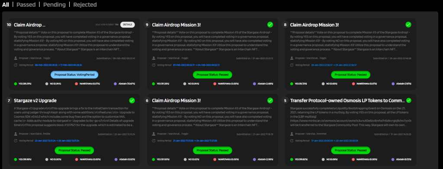Open the Stargaze v2 Upgrade proposal title
This screenshot has height=169, width=443.
pos(35,100)
